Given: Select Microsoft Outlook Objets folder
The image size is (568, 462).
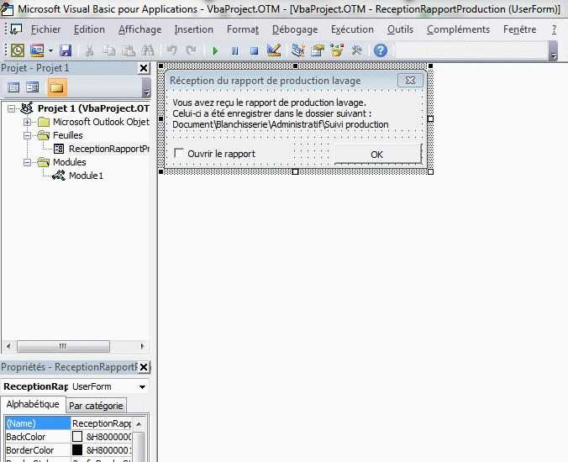Looking at the screenshot, I should point(101,122).
